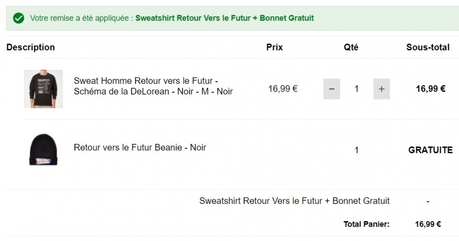Open Sweat Homme Retour vers le Futur link
Screen dimensions: 459x241
(153, 86)
